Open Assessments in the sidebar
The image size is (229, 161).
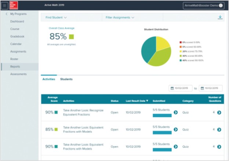pos(18,74)
